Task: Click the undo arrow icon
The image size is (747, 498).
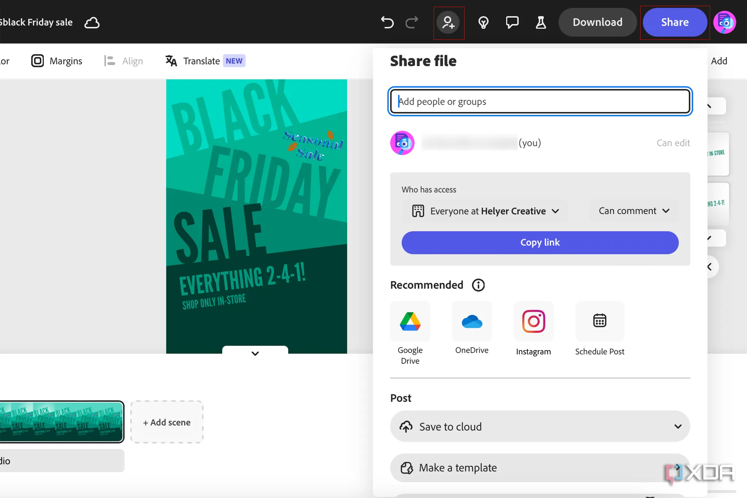Action: pyautogui.click(x=387, y=22)
